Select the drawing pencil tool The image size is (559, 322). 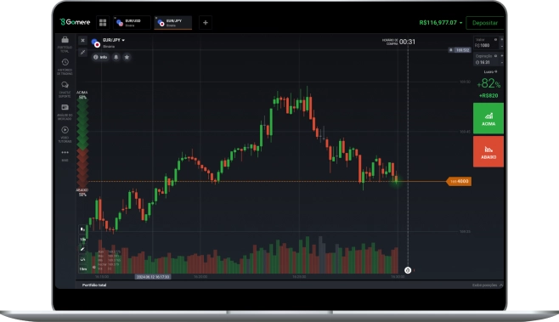[82, 249]
